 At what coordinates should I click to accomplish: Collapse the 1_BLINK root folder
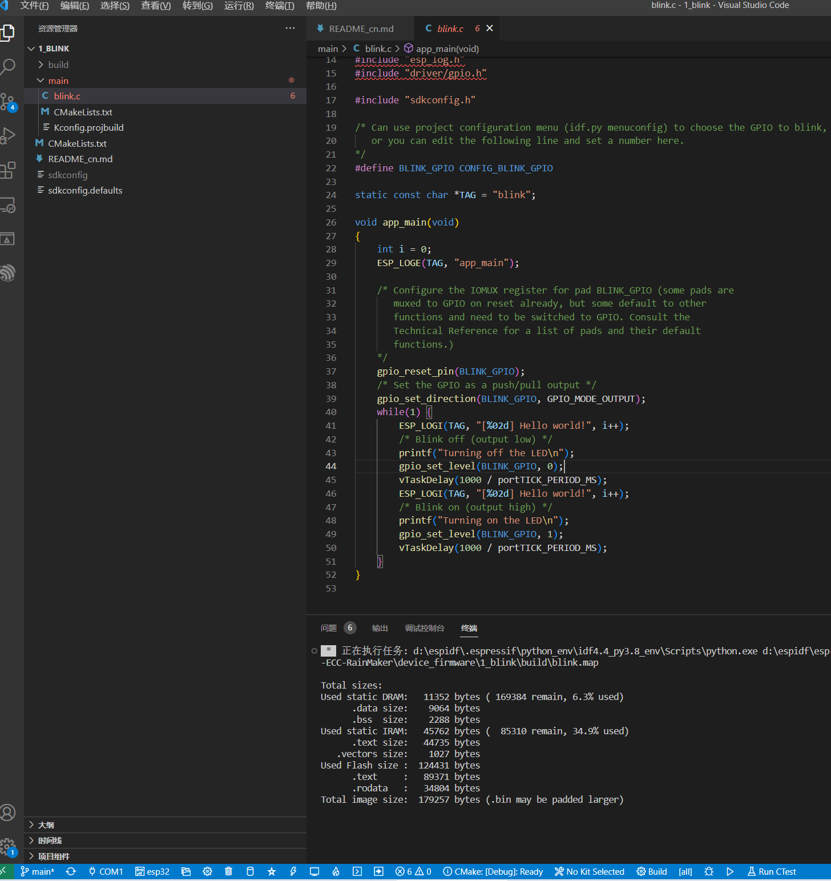[x=166, y=49]
